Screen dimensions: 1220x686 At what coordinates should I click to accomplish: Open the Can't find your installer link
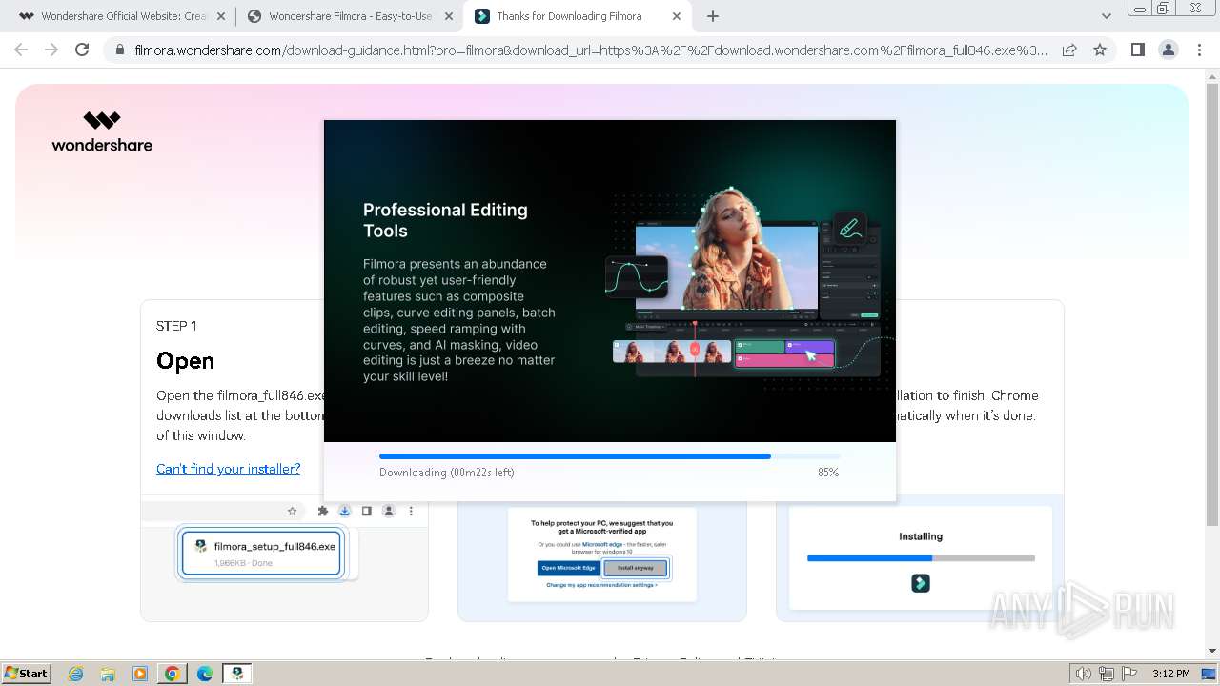pos(228,469)
